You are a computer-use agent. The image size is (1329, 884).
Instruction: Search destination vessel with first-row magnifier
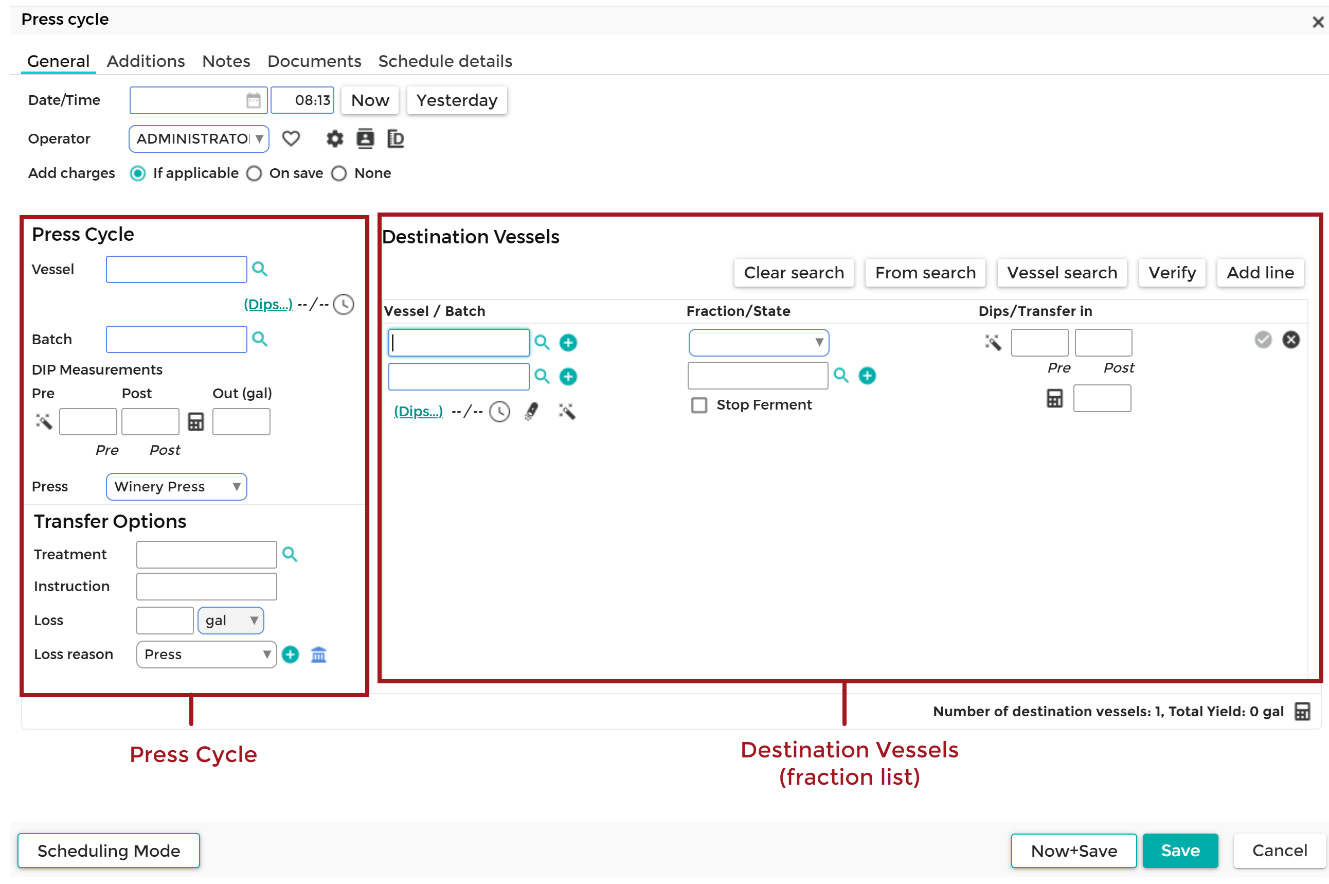pyautogui.click(x=542, y=342)
